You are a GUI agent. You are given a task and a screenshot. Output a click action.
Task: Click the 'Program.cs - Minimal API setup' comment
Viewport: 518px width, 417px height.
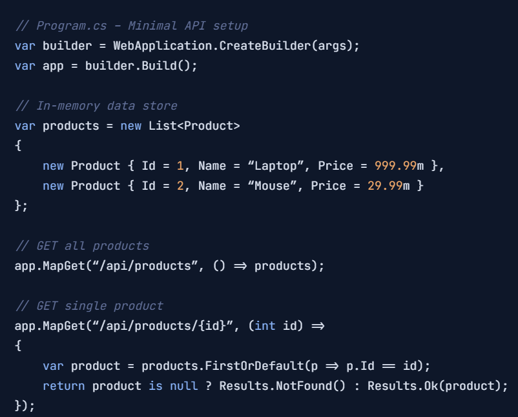click(x=132, y=26)
